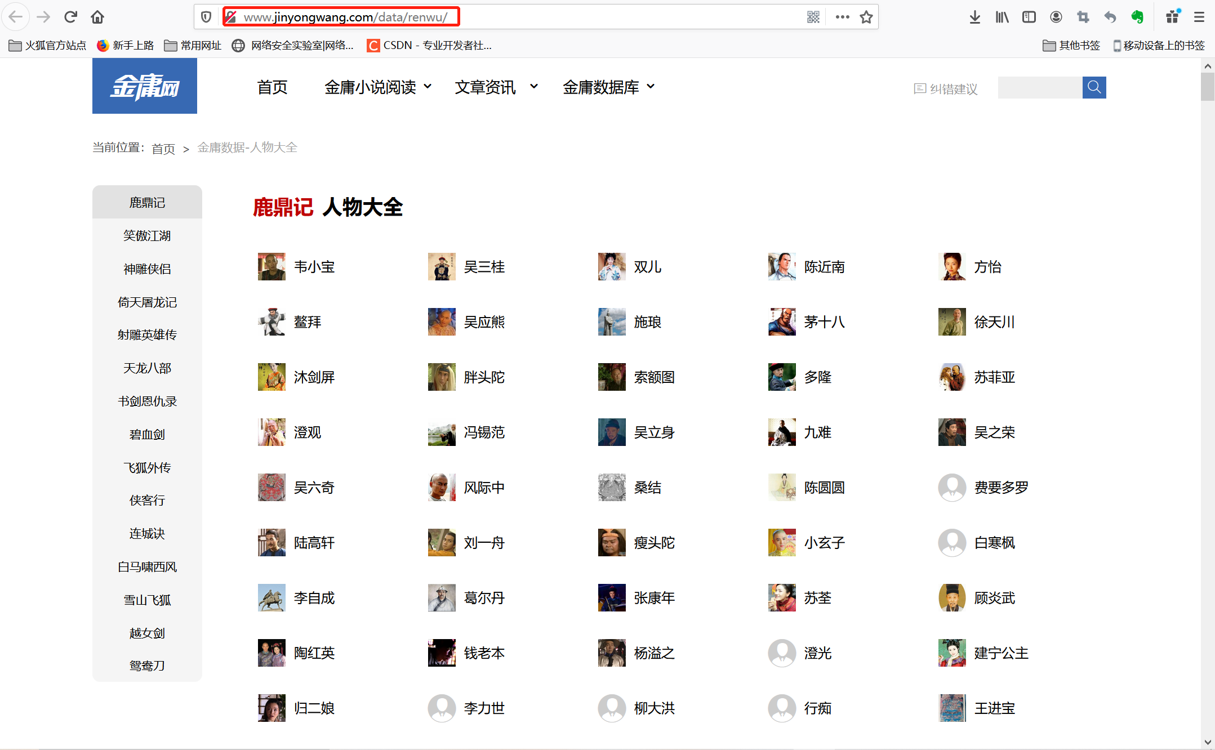Click the tracking protection shield icon
Screen dimensions: 1215x750
click(206, 17)
